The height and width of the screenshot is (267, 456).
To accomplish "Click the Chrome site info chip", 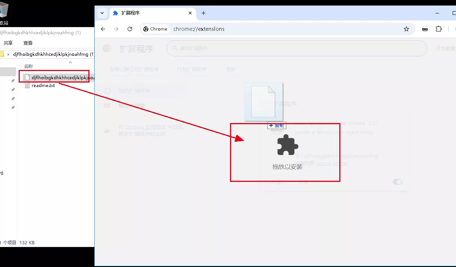I will pos(155,29).
